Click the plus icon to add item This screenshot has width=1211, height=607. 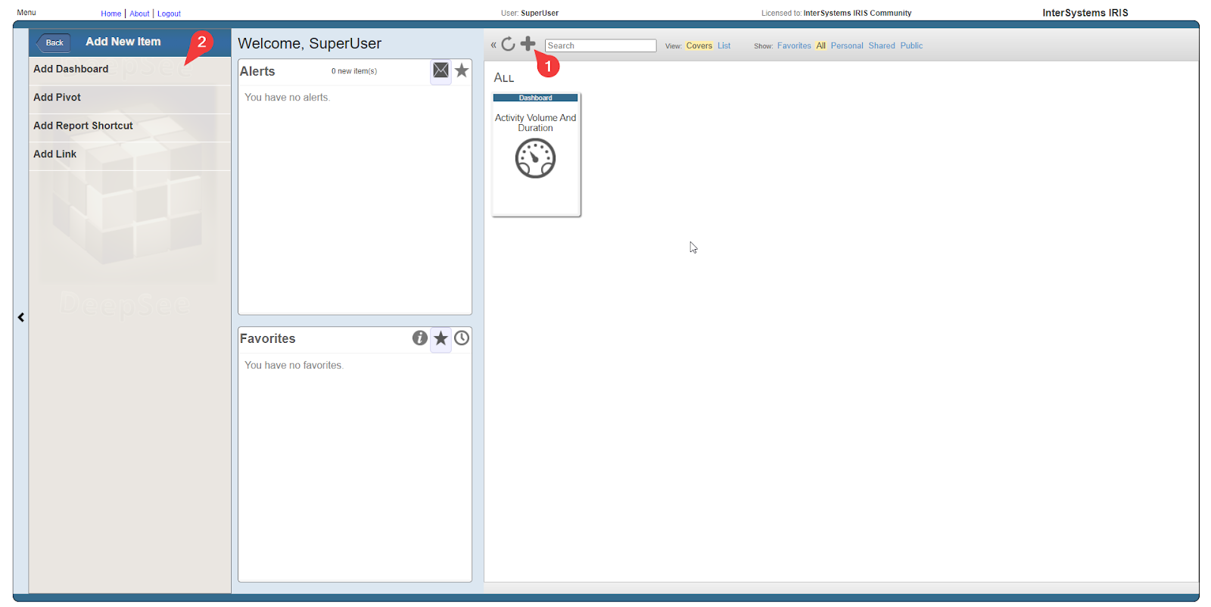tap(528, 44)
